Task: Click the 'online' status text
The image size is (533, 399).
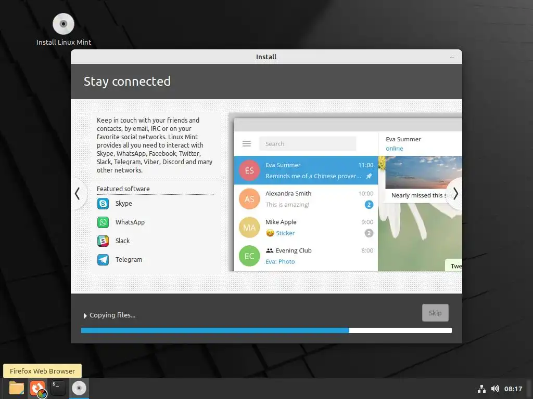Action: [395, 149]
